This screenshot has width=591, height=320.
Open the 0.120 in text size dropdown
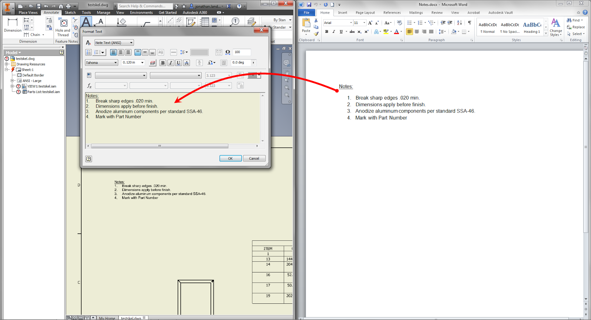click(x=142, y=63)
